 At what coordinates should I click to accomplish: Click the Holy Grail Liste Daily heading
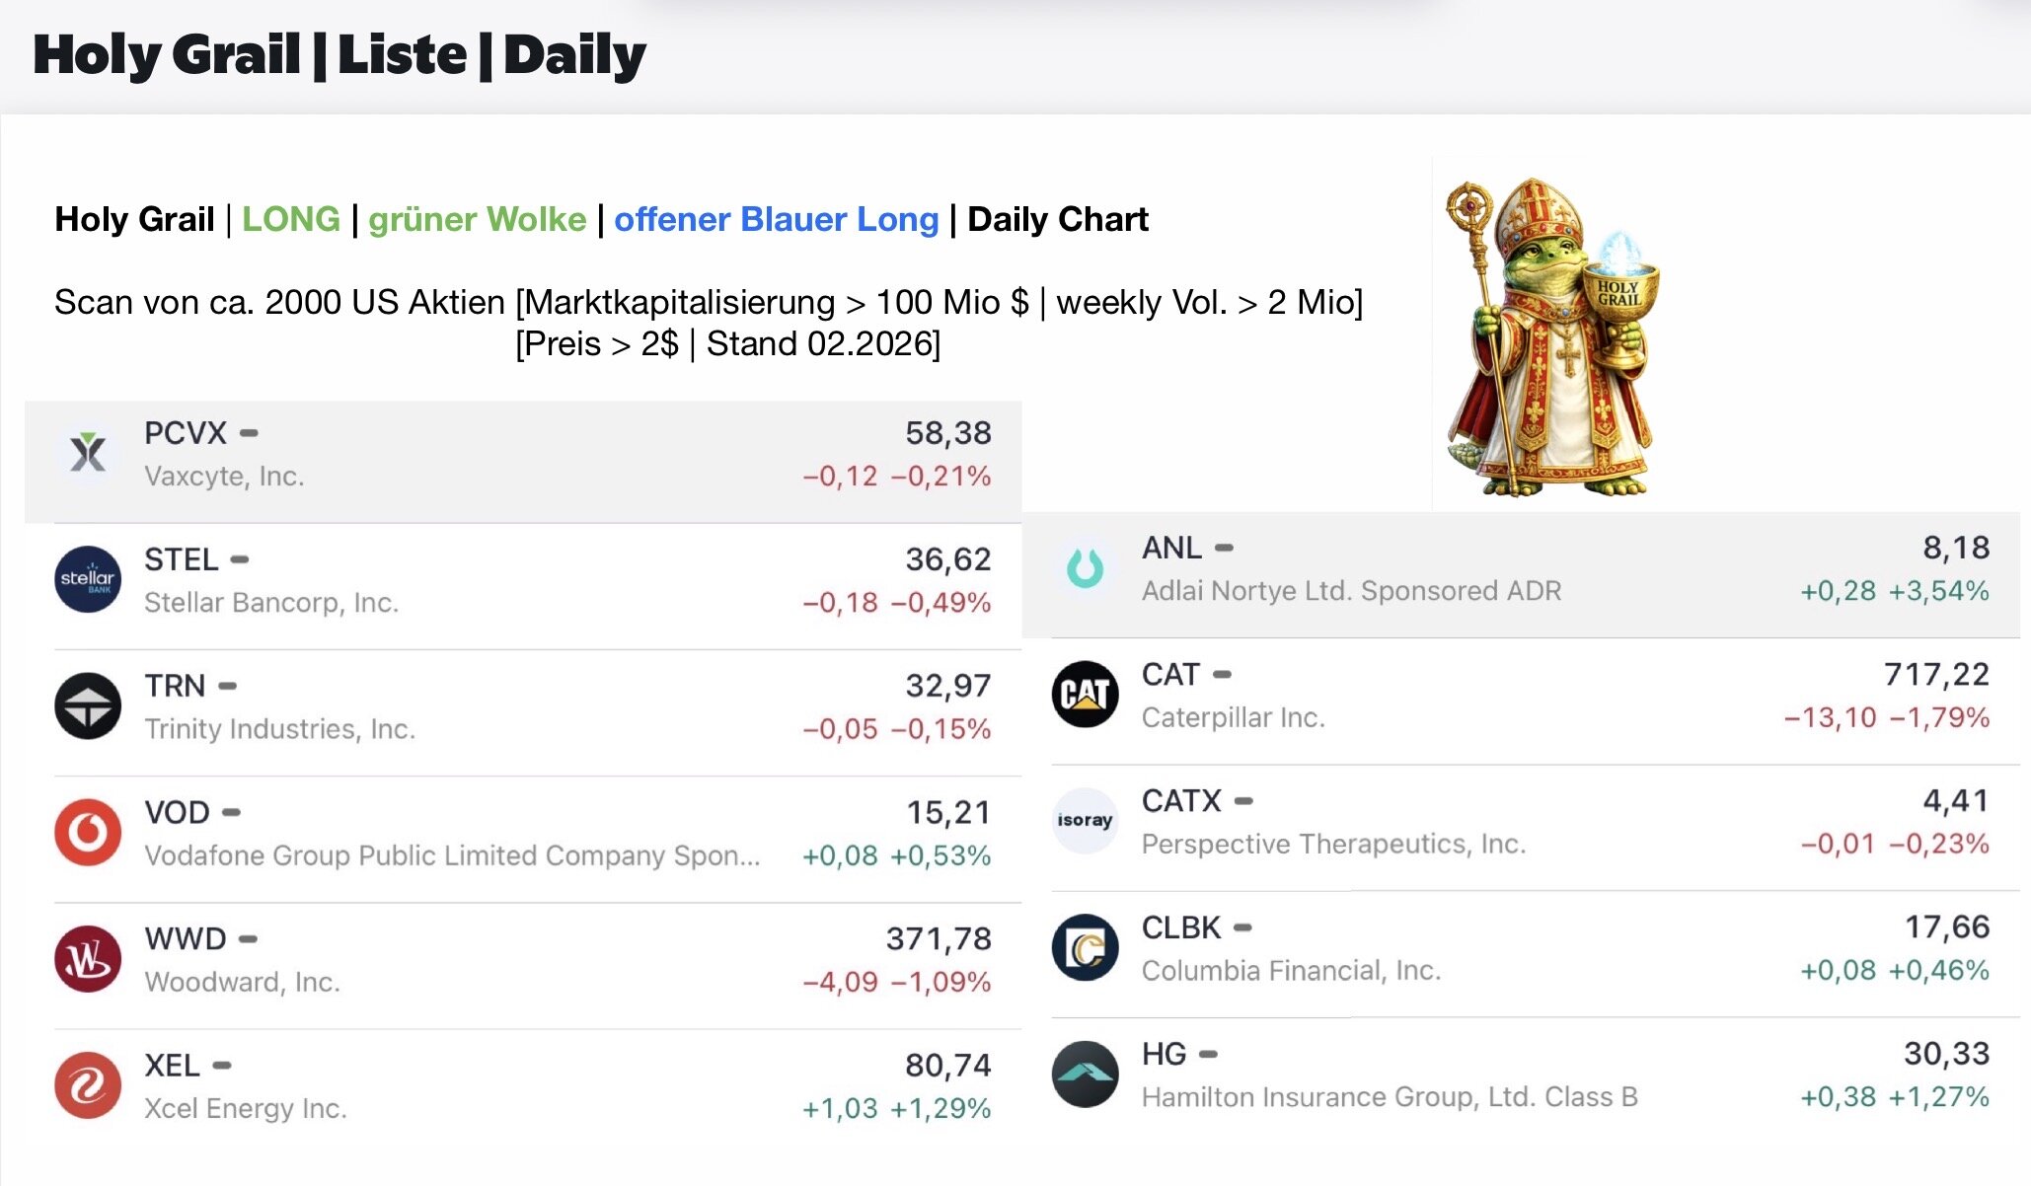click(339, 55)
